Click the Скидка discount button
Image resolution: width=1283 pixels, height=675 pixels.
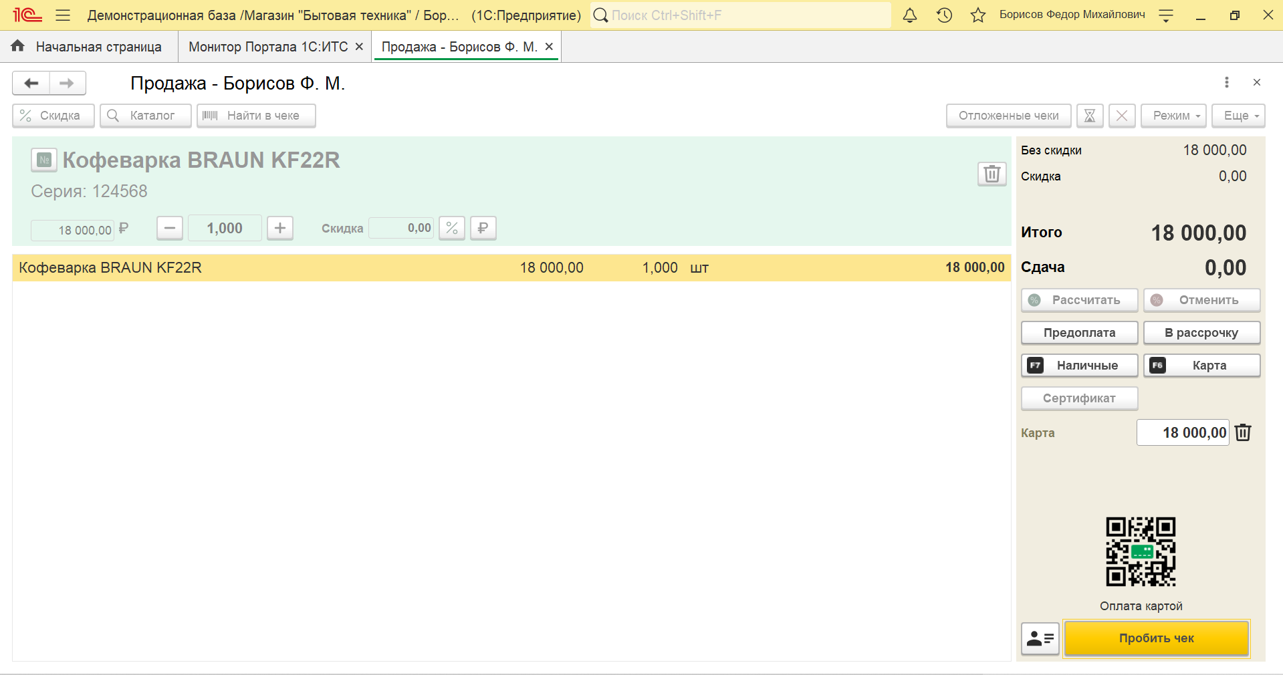coord(53,116)
